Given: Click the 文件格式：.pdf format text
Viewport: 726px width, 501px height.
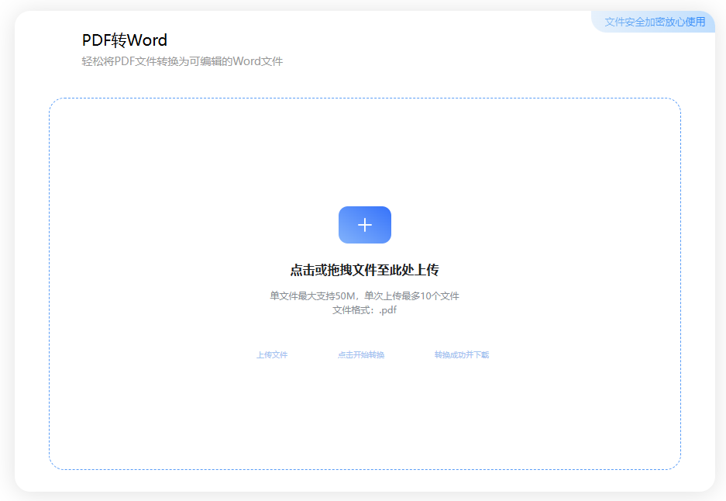Looking at the screenshot, I should [364, 310].
